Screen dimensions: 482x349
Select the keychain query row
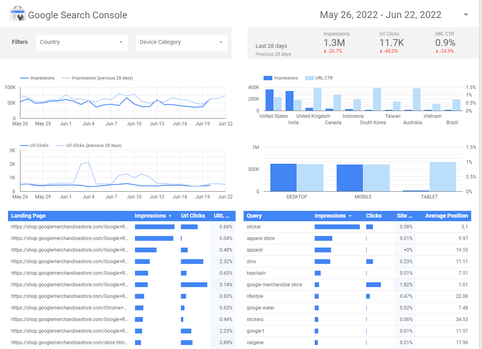click(357, 273)
